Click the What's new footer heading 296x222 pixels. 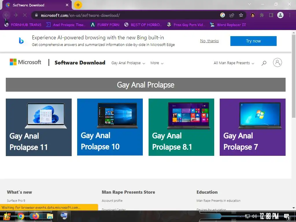[19, 192]
